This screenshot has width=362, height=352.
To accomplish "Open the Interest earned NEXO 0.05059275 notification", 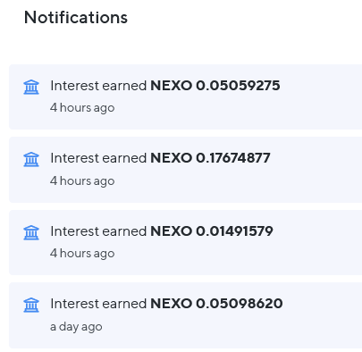I will click(x=186, y=96).
